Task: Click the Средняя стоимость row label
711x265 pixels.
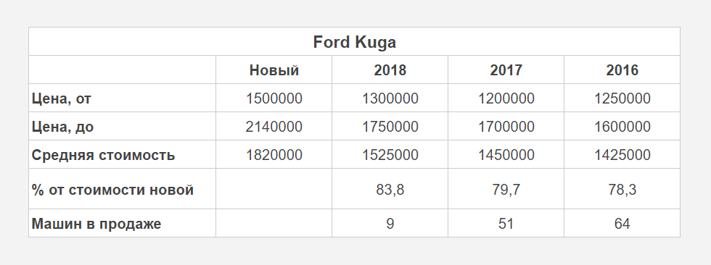Action: pyautogui.click(x=103, y=155)
